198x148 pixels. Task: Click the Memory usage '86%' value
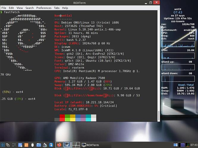[108, 81]
